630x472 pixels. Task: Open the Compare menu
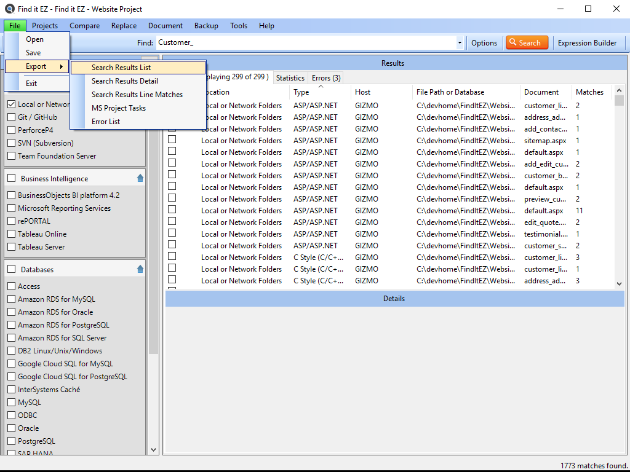point(84,26)
